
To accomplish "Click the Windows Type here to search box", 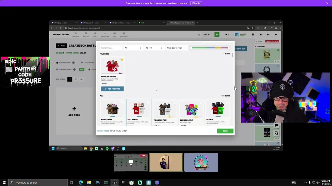I will click(38, 183).
